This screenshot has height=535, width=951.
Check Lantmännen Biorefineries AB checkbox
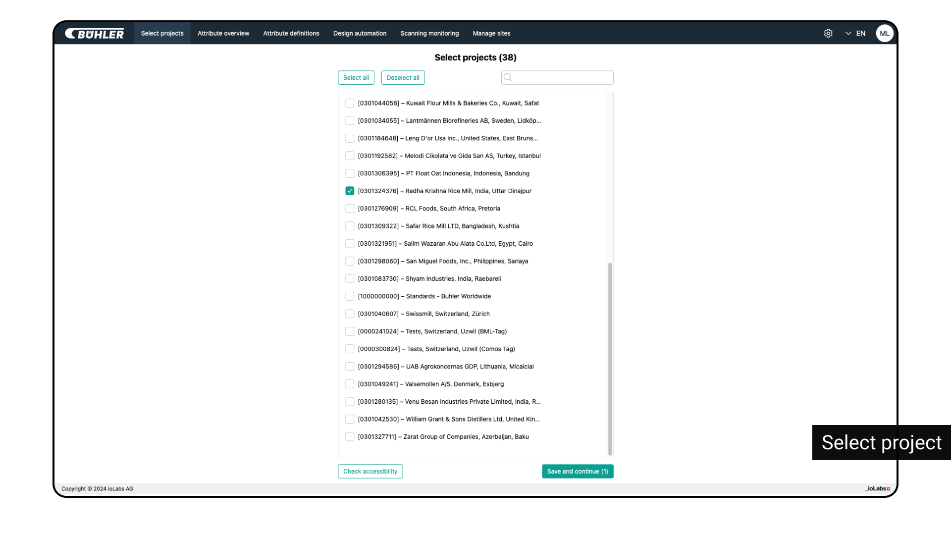pyautogui.click(x=350, y=120)
